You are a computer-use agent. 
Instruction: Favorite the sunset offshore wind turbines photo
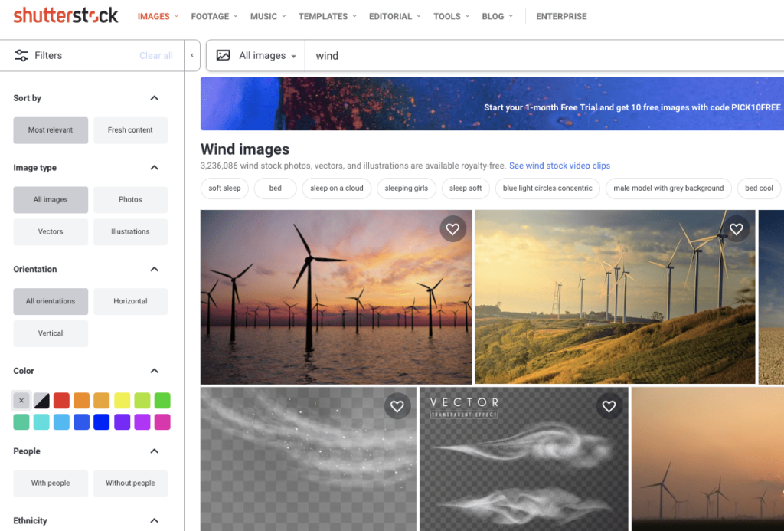[x=452, y=228]
